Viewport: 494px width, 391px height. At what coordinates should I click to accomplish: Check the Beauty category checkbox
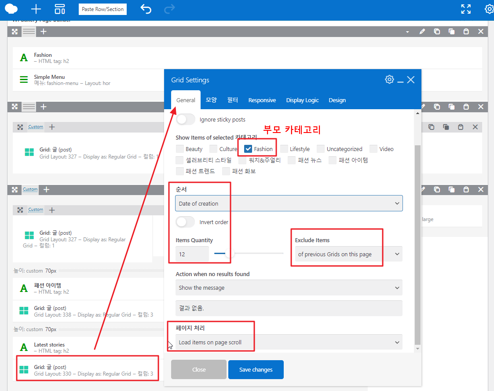180,149
